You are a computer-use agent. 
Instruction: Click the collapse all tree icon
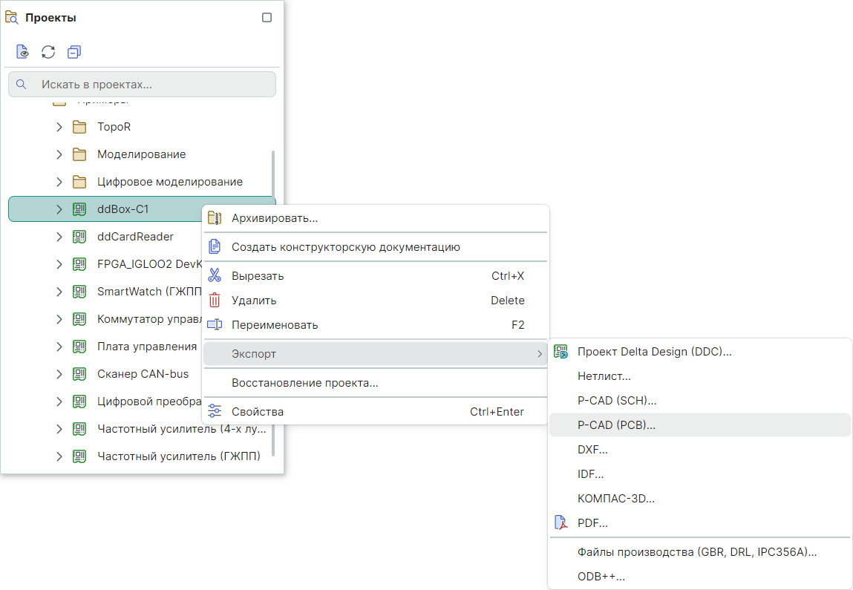pos(73,52)
